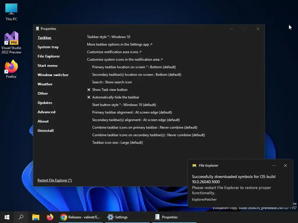The height and width of the screenshot is (223, 298).
Task: Open the This PC desktop icon
Action: 11,12
